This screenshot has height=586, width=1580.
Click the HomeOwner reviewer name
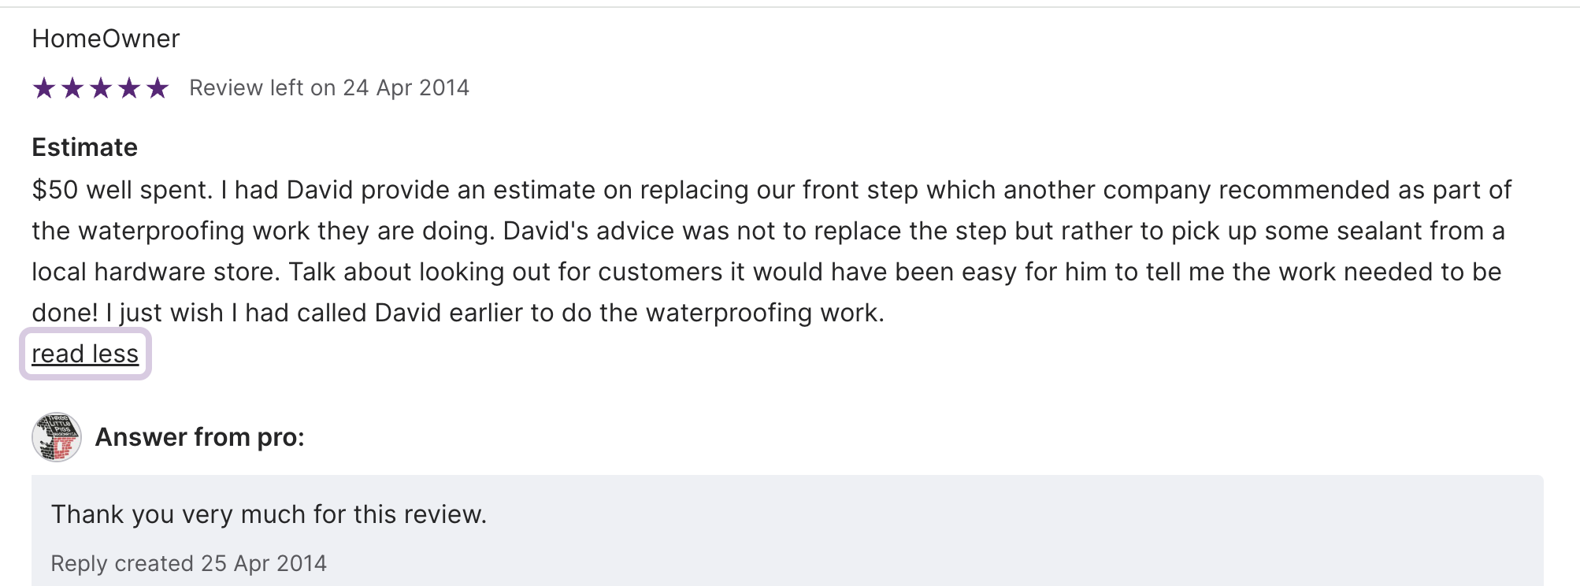click(106, 39)
